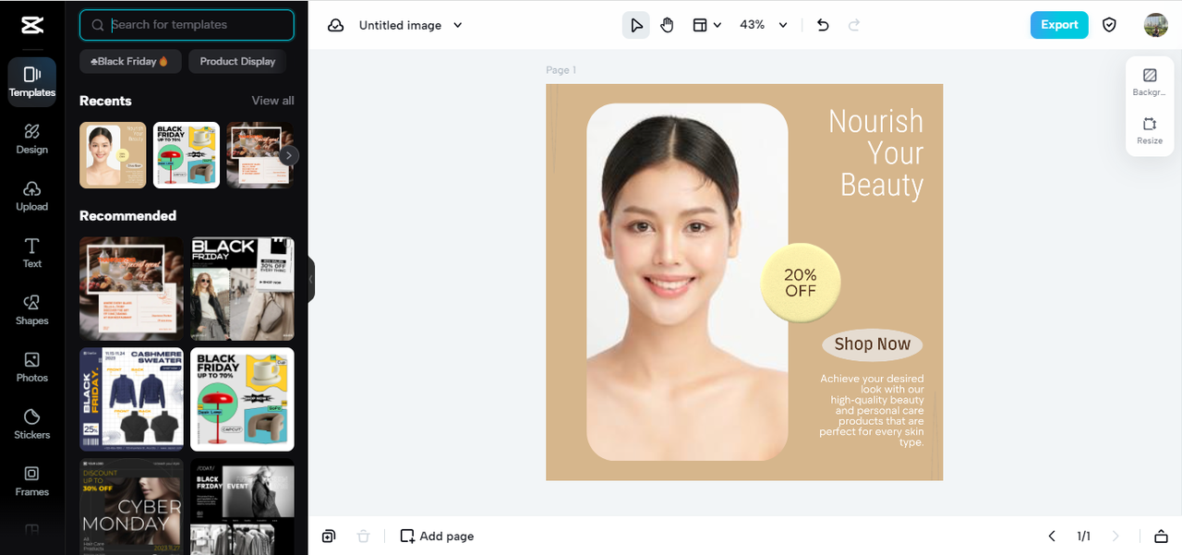Go to the previous page arrow
This screenshot has width=1182, height=555.
[1052, 537]
